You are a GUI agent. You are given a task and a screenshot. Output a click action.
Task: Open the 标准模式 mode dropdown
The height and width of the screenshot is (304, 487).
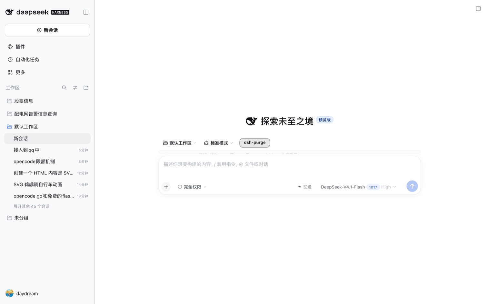click(218, 143)
